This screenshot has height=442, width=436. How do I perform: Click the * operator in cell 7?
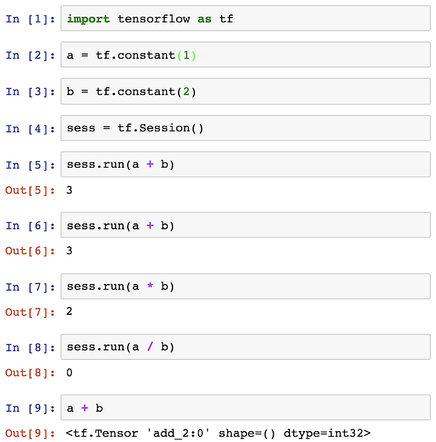click(x=150, y=286)
